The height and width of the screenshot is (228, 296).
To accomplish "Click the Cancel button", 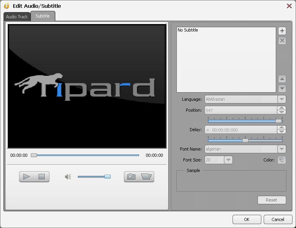I will pyautogui.click(x=278, y=219).
